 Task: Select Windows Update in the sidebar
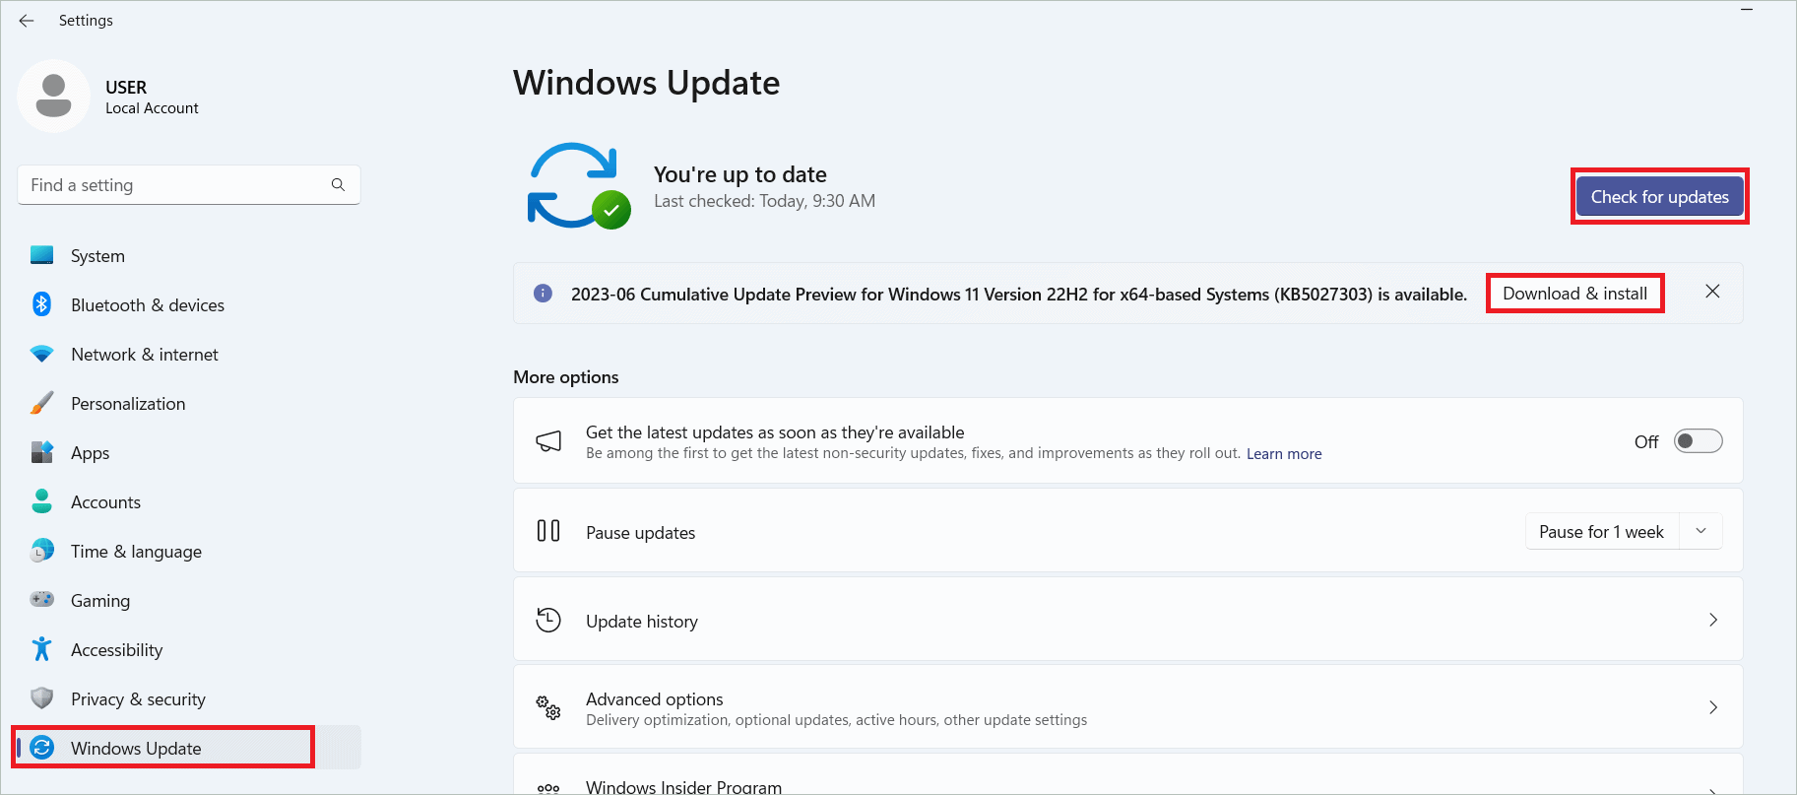[189, 748]
